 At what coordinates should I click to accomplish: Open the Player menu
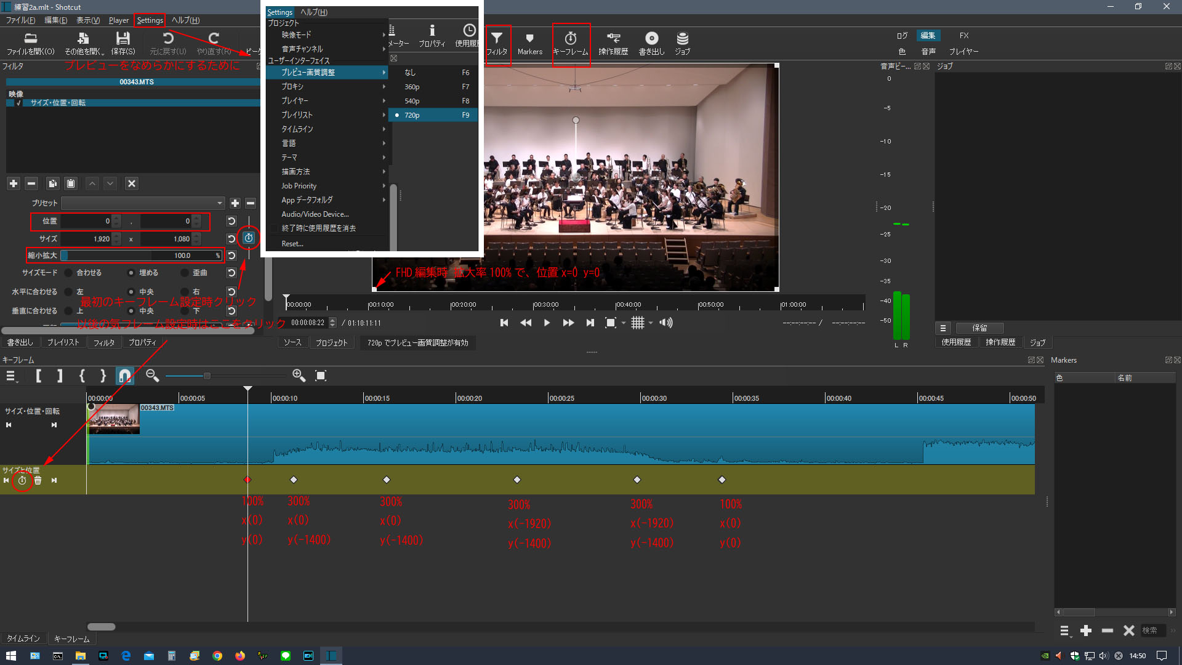(119, 20)
